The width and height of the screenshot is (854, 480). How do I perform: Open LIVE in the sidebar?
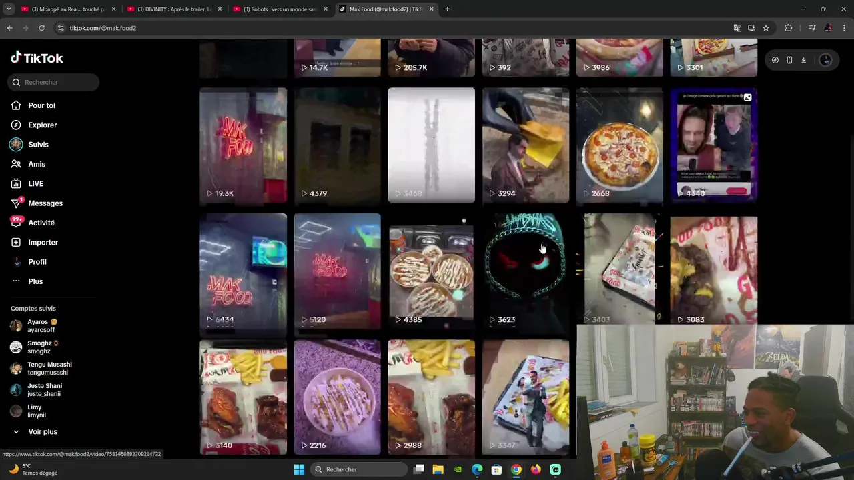[x=35, y=183]
